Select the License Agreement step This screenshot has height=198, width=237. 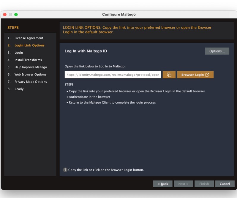coord(29,38)
